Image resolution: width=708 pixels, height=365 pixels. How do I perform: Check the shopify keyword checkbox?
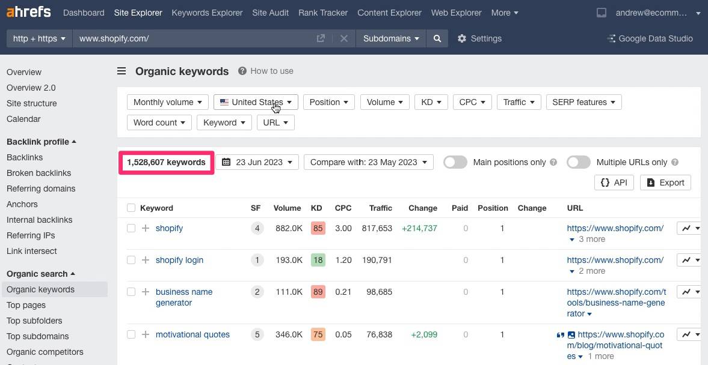(131, 229)
